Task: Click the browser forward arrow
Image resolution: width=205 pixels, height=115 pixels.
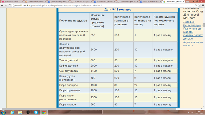Action: (6, 6)
